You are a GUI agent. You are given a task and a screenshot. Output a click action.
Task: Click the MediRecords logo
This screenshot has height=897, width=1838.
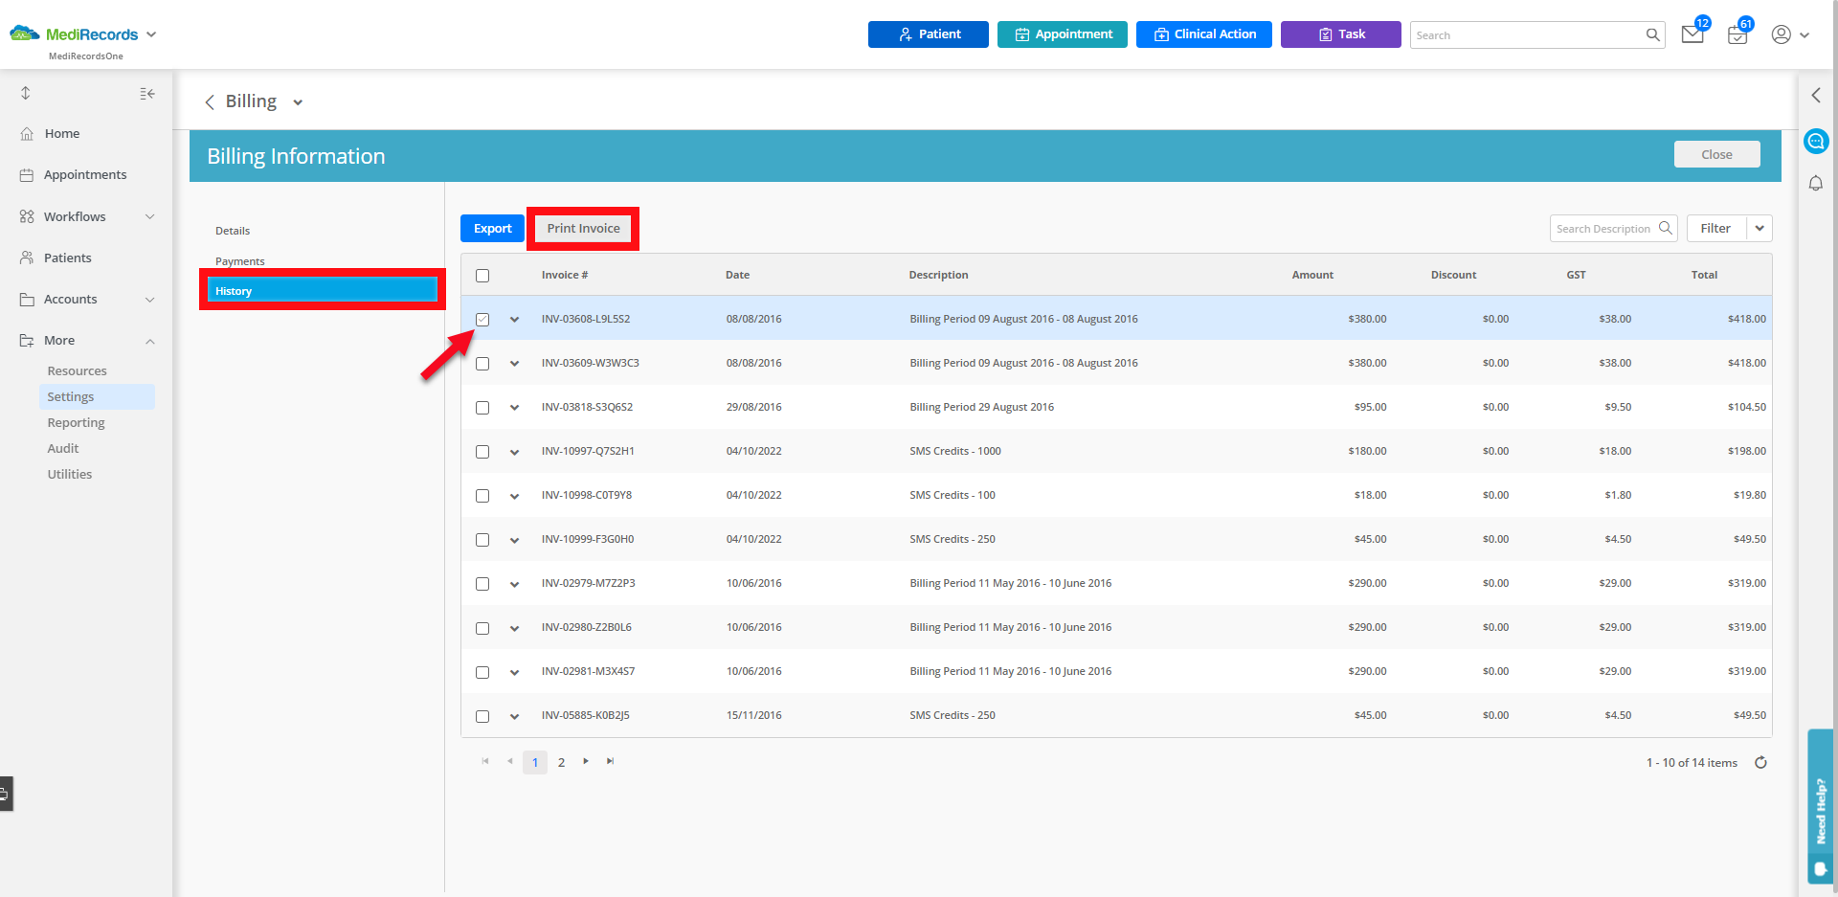[75, 34]
